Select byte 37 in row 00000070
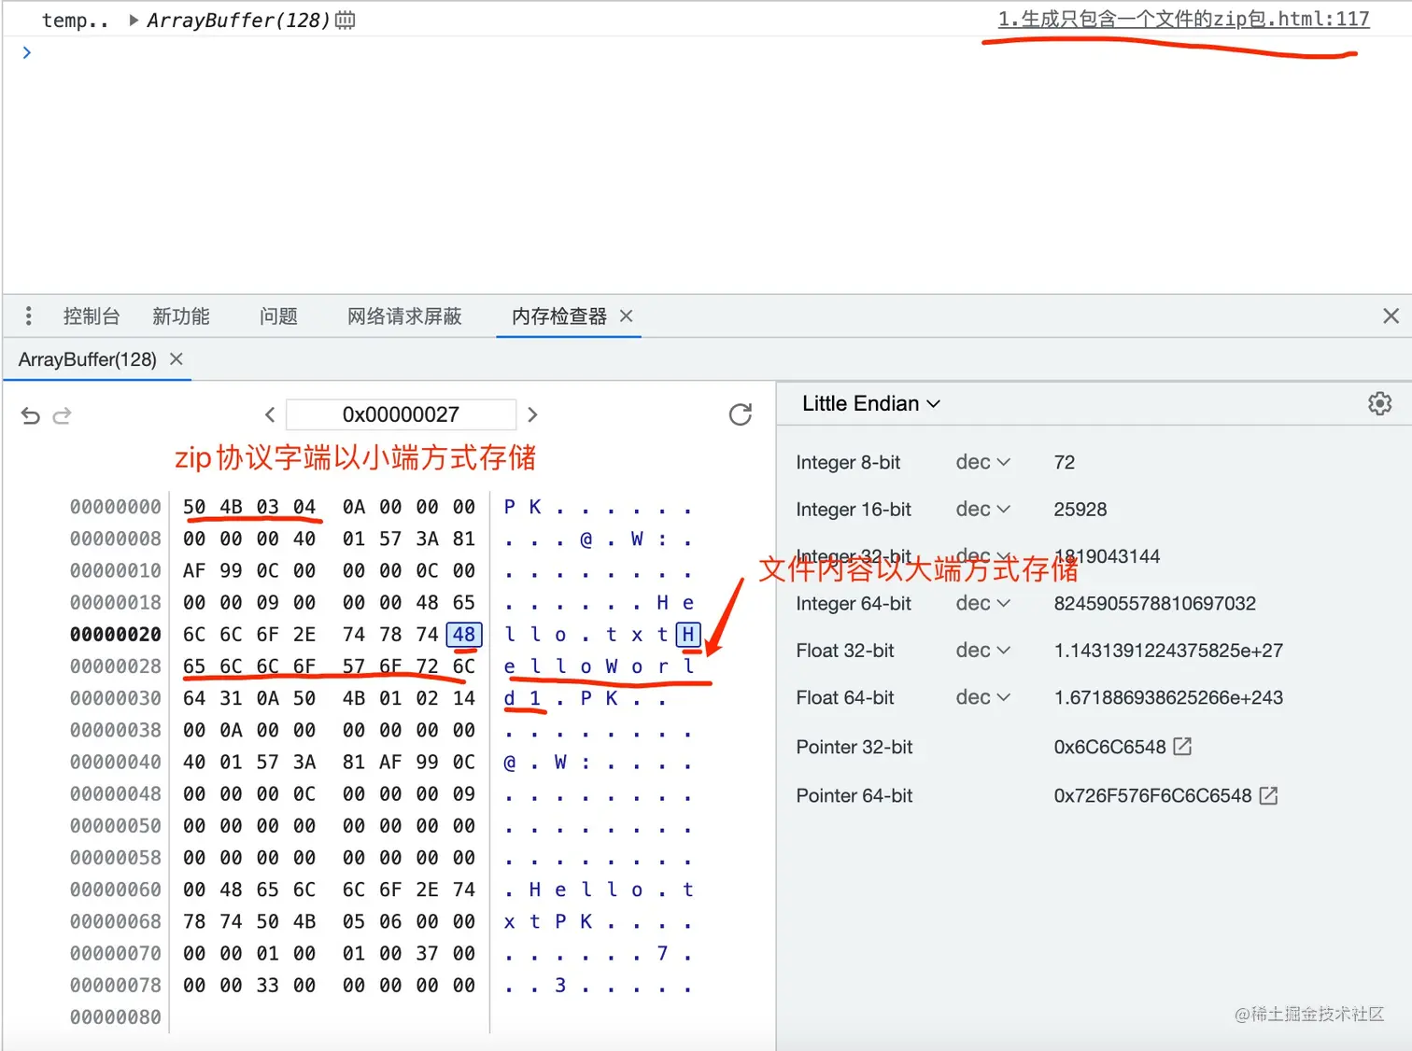This screenshot has height=1051, width=1412. pyautogui.click(x=428, y=953)
